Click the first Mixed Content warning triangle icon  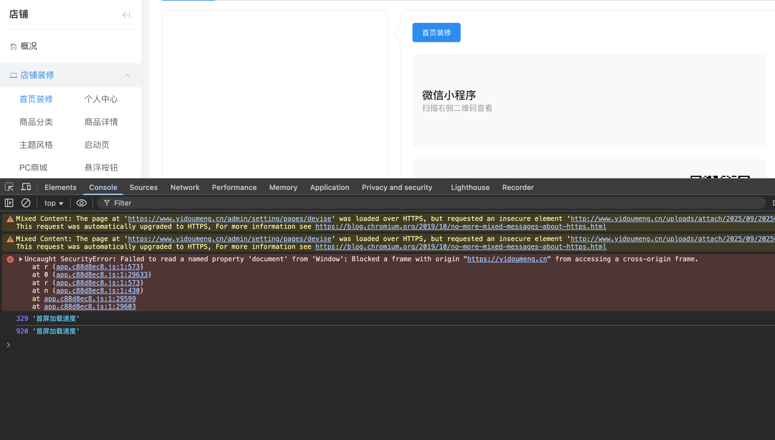tap(10, 219)
